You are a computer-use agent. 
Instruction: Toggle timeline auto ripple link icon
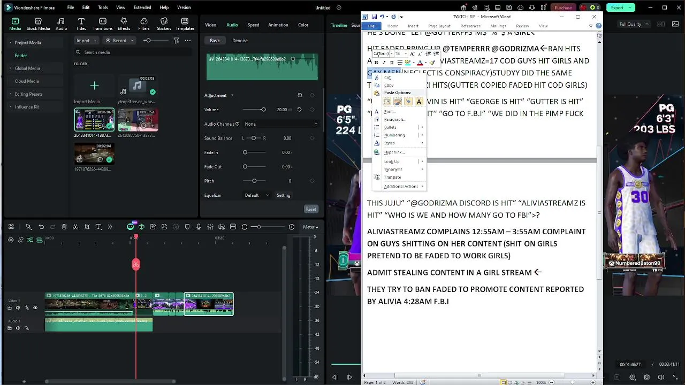[x=30, y=240]
